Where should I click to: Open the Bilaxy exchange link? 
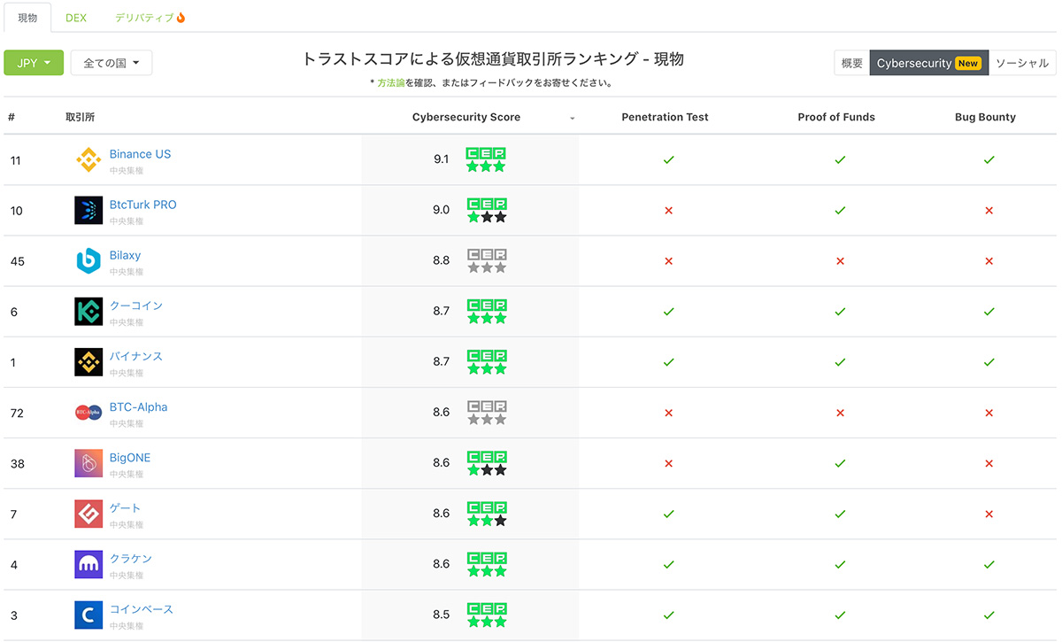pyautogui.click(x=125, y=255)
